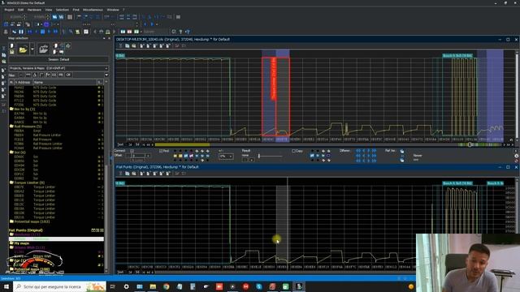Expand the Potential maps (183) folder
520x292 pixels.
29,221
